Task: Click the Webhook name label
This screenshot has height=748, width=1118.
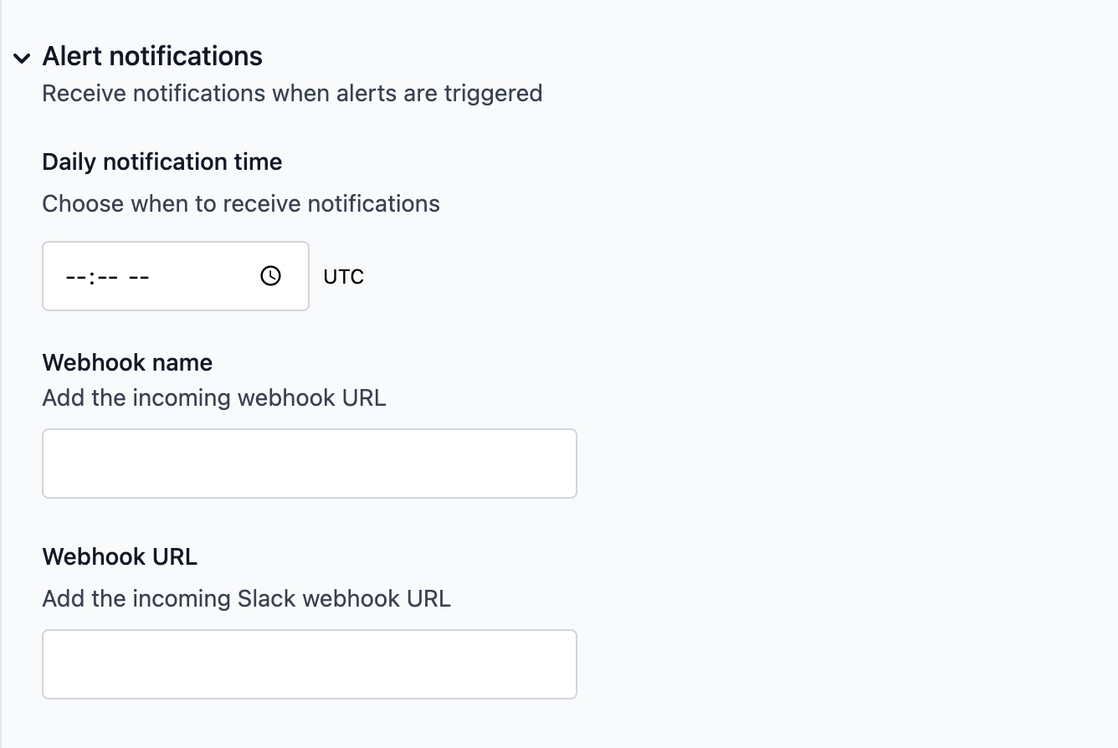Action: [127, 362]
